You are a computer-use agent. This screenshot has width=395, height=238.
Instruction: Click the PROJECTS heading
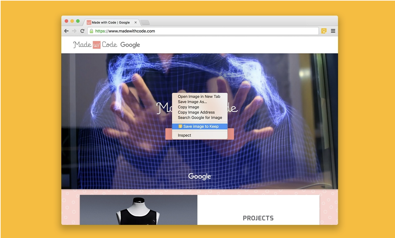[x=258, y=218]
